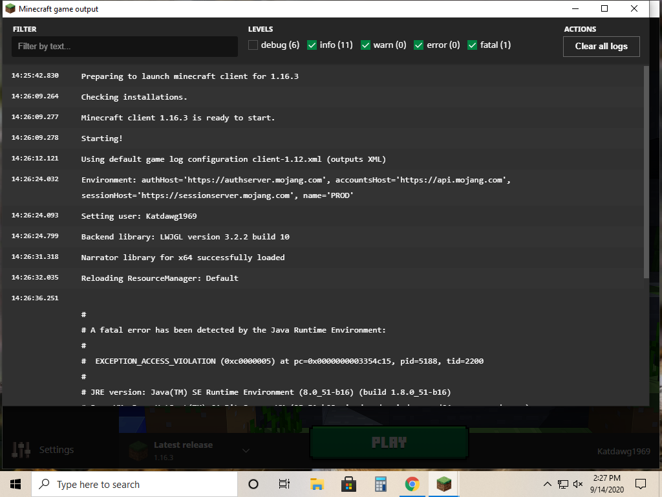
Task: Open the Windows Start menu
Action: click(x=16, y=484)
